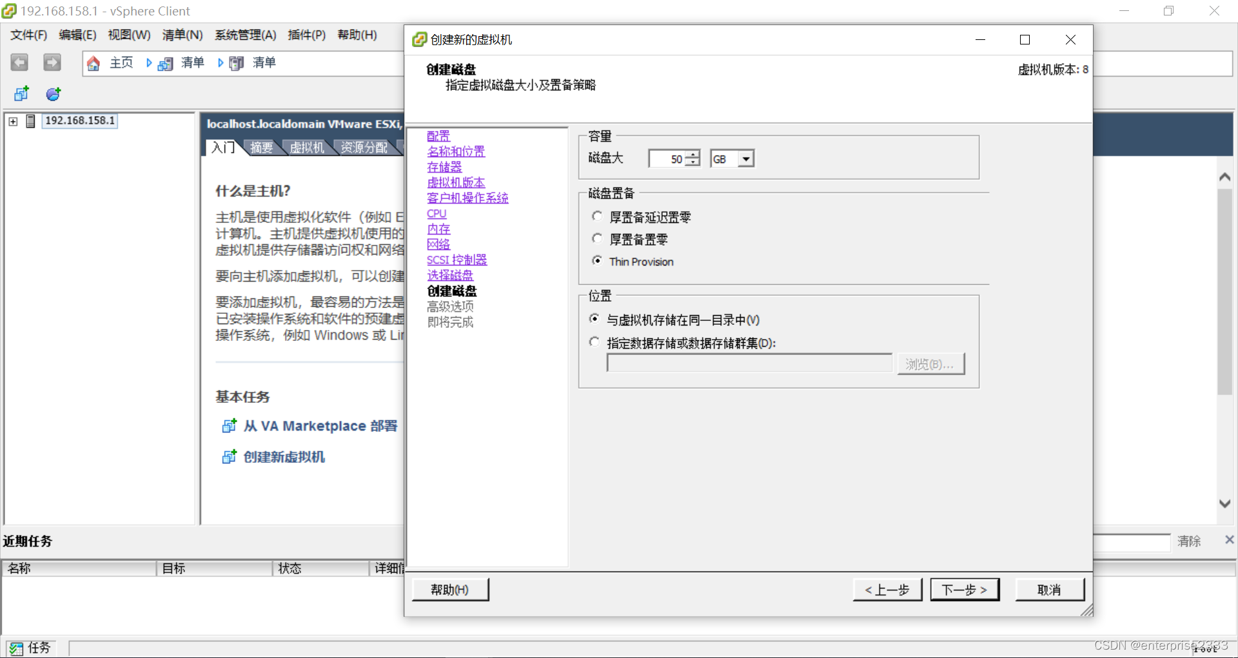Click the 取消 button in the dialog
Viewport: 1238px width, 658px height.
point(1050,589)
